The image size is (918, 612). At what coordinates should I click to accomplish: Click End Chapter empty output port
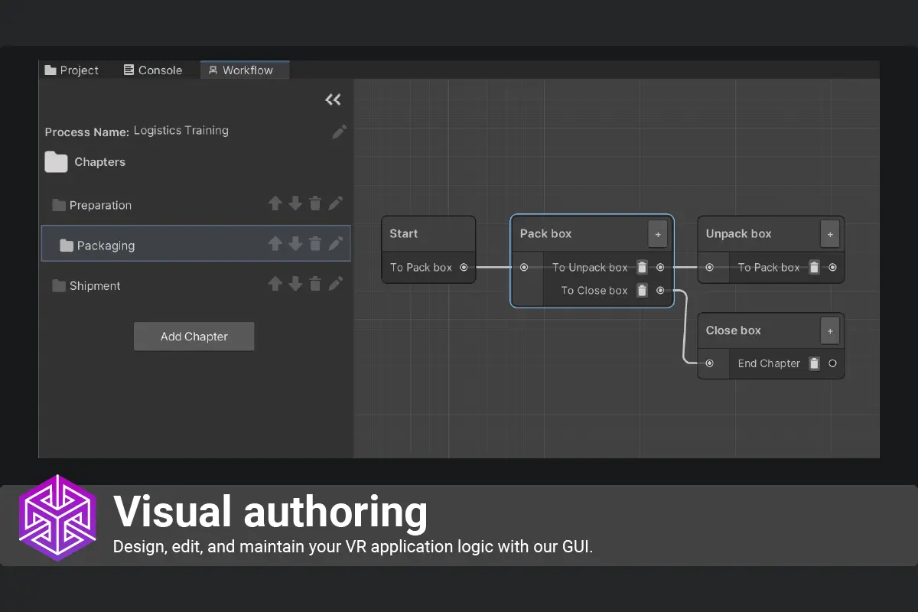(x=832, y=364)
